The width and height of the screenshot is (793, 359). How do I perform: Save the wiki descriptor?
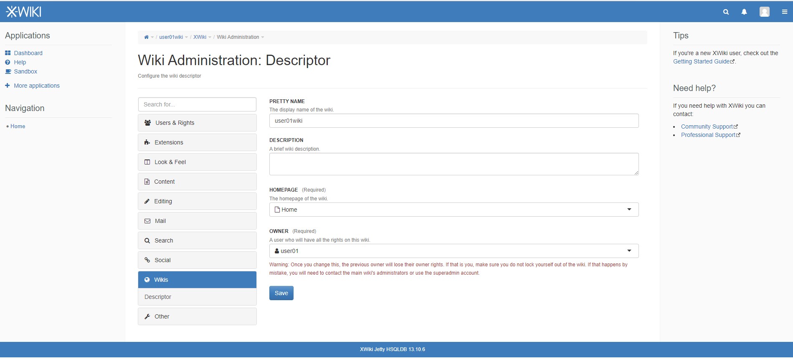pos(281,293)
